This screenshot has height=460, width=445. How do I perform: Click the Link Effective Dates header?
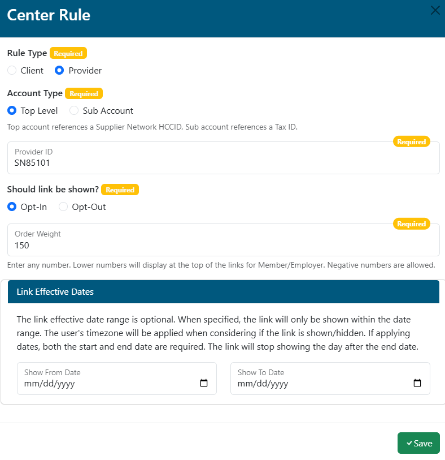pos(55,292)
